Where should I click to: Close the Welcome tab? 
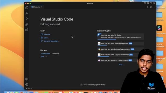click(41, 7)
